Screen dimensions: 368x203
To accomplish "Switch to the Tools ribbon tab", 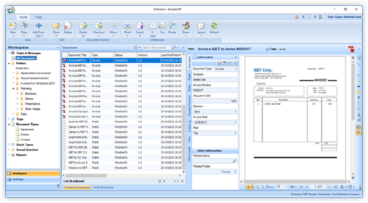I will pyautogui.click(x=38, y=17).
